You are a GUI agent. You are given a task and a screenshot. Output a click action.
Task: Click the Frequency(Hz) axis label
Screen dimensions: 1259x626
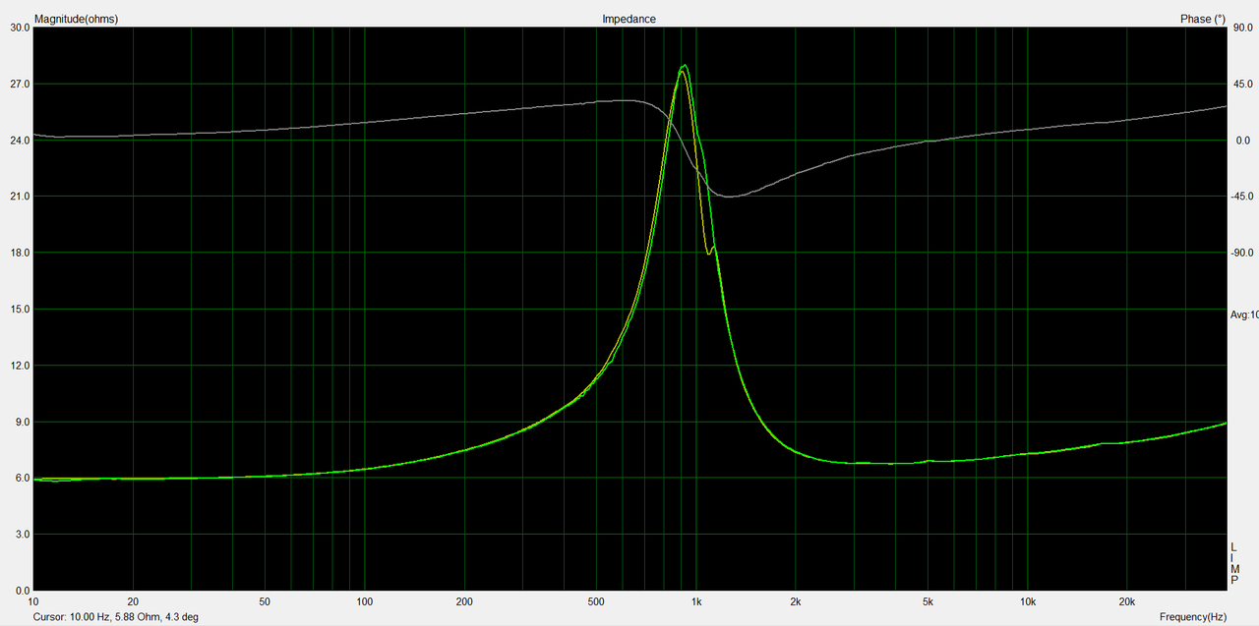[1192, 617]
